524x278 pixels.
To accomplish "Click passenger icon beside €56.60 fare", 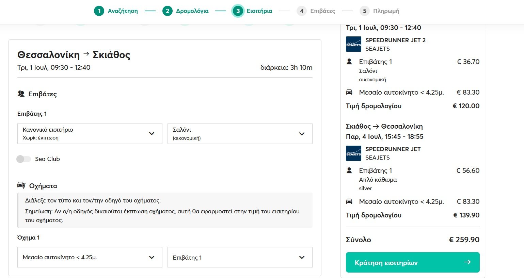I will tap(349, 170).
